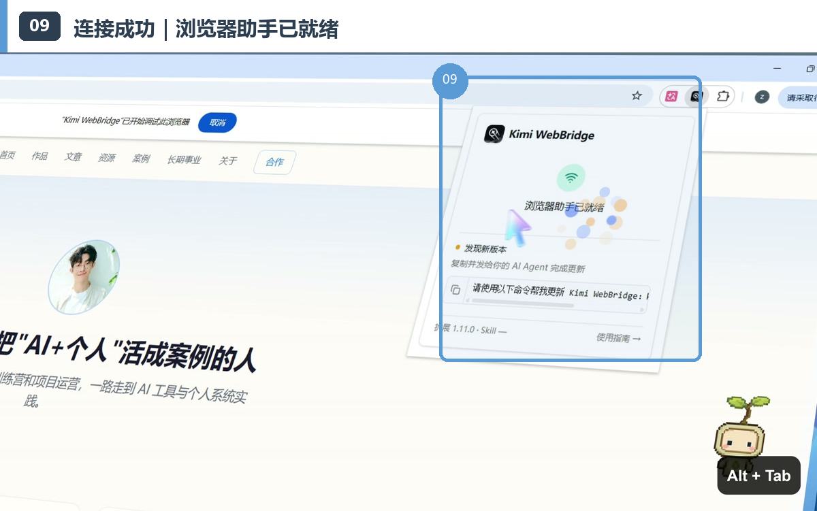This screenshot has height=511, width=817.
Task: Click the debugging notice text about Kimi WebBridge
Action: 125,120
